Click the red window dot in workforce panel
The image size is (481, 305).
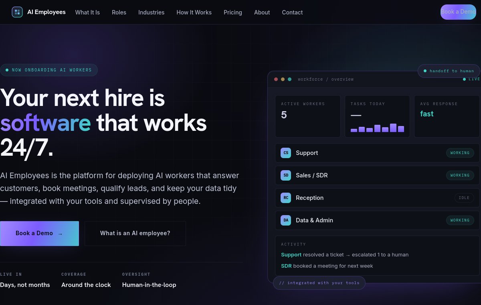(x=276, y=79)
